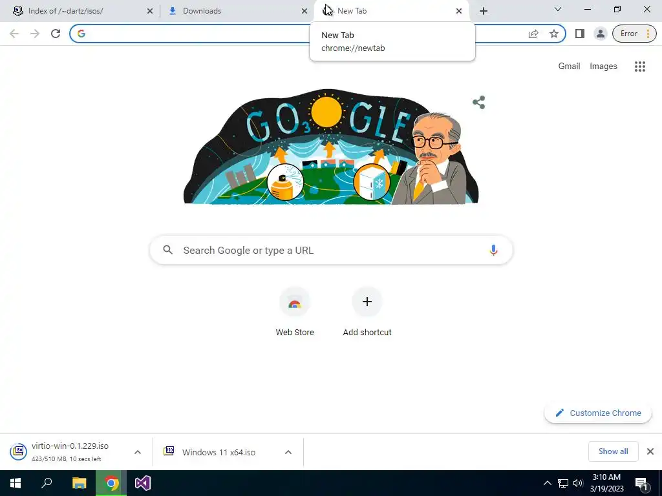Switch to the Downloads tab
662x496 pixels.
(x=237, y=11)
